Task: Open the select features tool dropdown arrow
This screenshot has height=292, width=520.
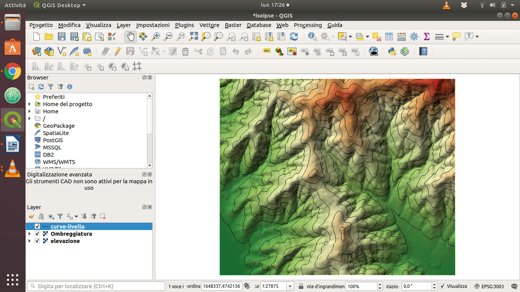Action: point(350,36)
